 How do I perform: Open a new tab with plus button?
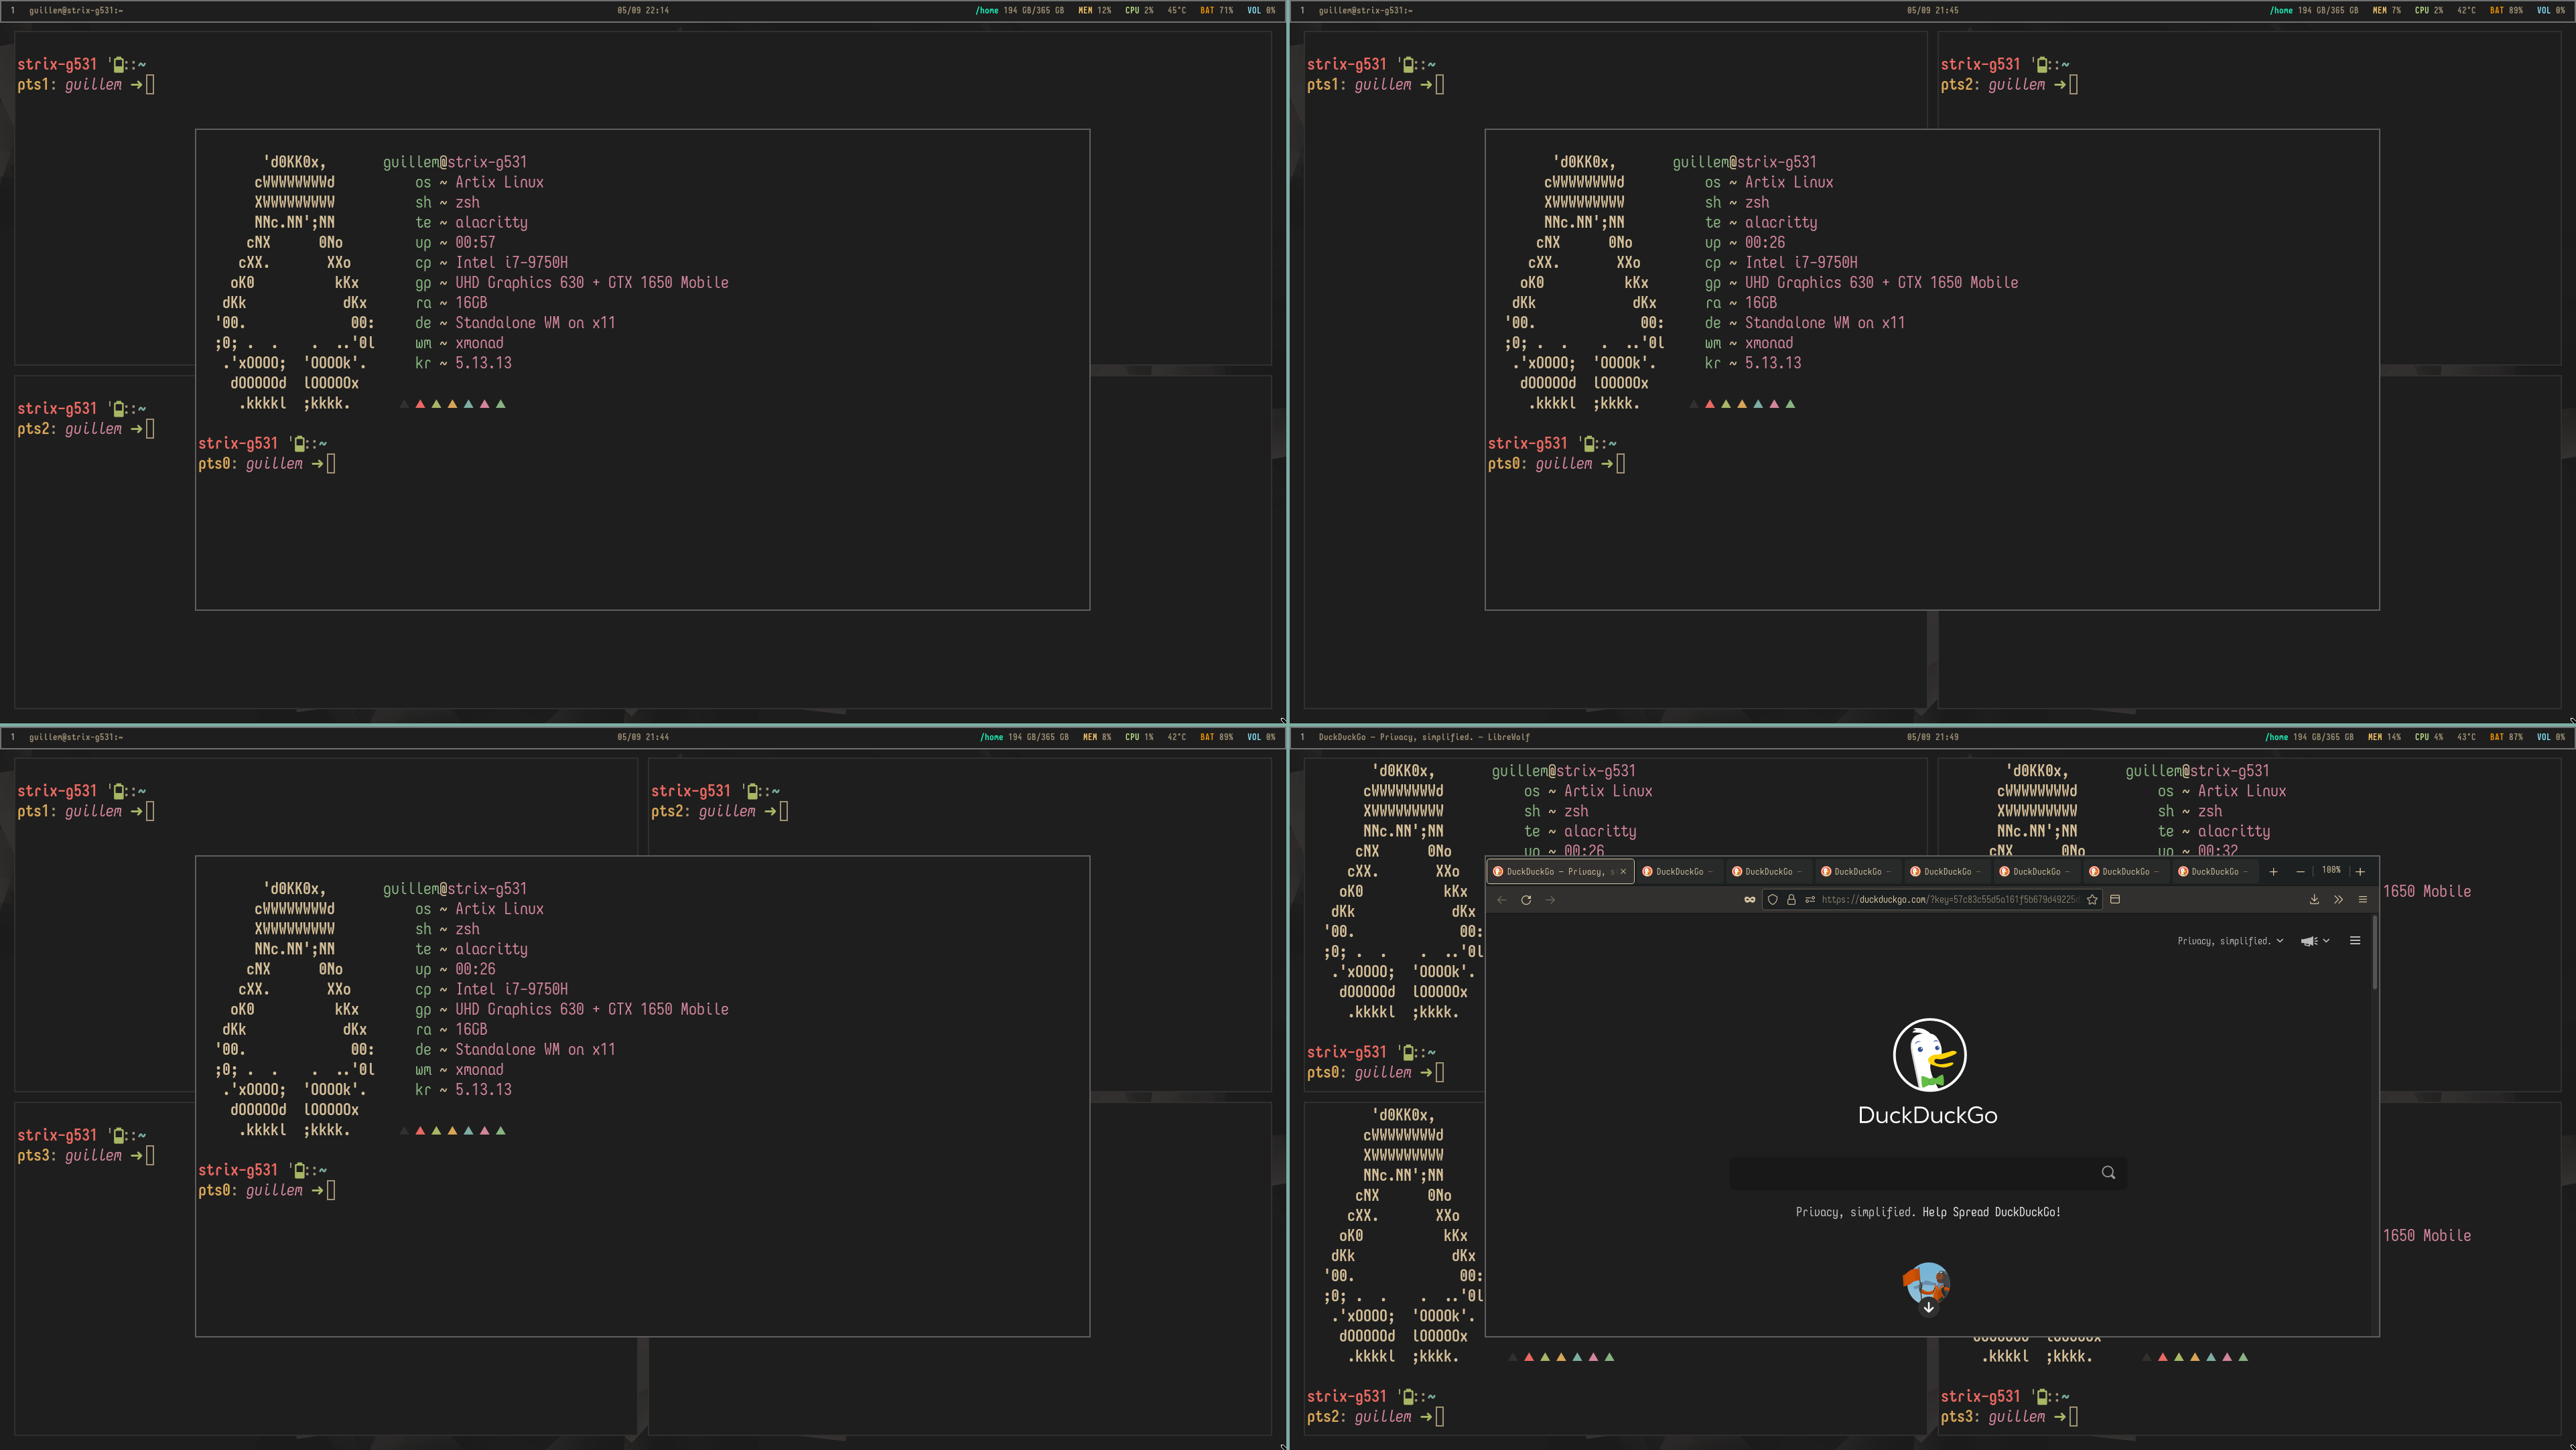point(2273,872)
